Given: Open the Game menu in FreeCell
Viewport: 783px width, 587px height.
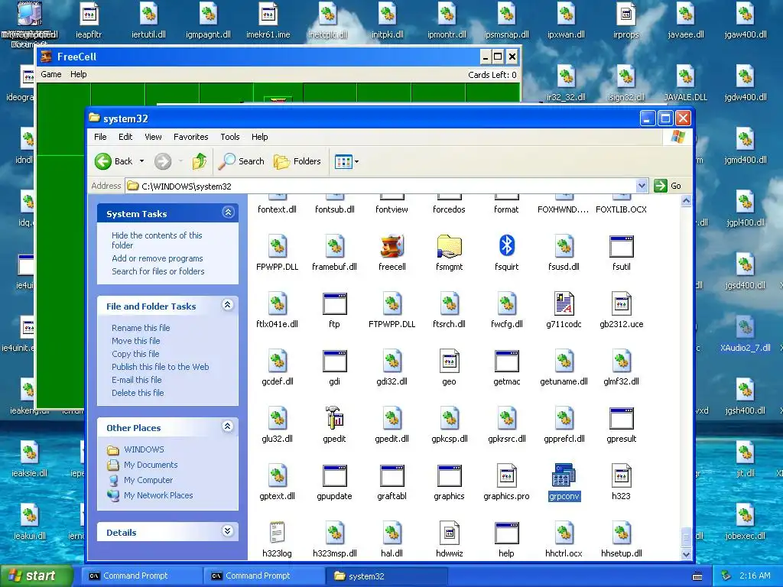Looking at the screenshot, I should 51,74.
